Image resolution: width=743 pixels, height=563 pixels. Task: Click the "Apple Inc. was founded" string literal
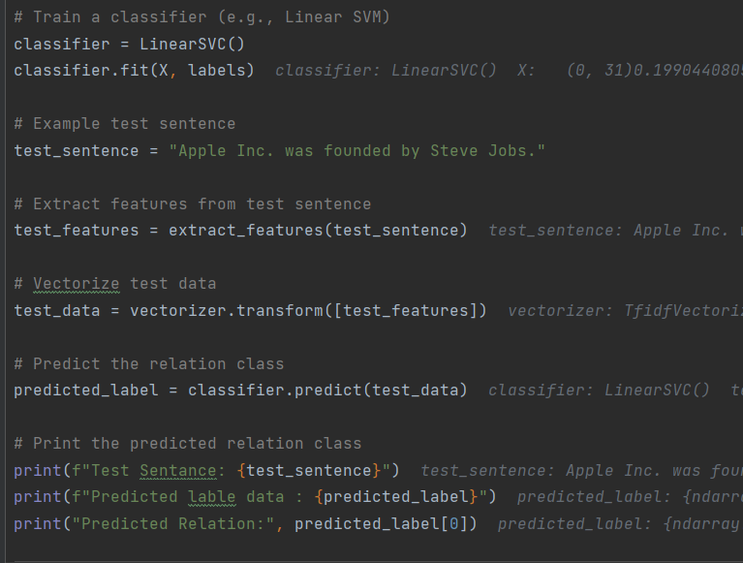356,151
